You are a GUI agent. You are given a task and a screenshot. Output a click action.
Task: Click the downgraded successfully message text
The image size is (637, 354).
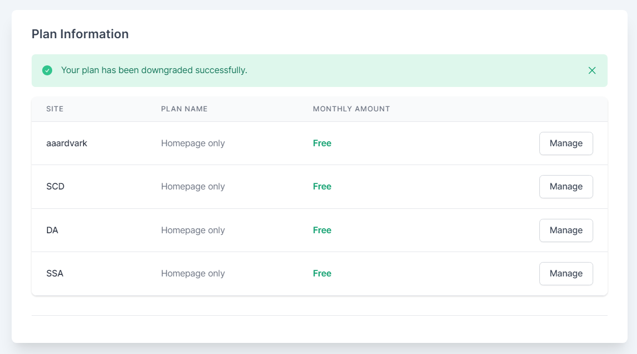tap(154, 70)
